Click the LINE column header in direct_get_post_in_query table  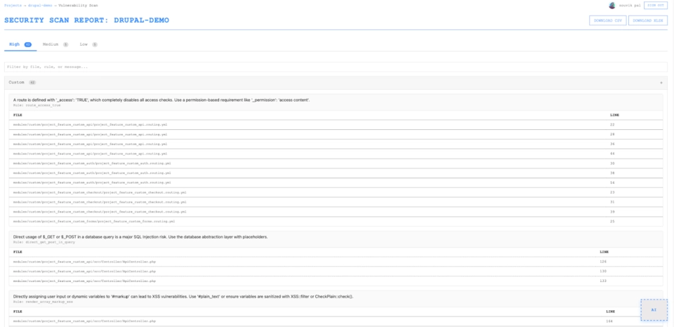coord(604,252)
